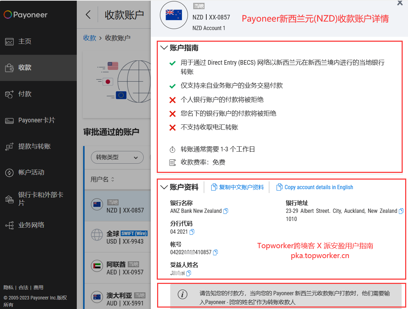The image size is (408, 309).
Task: Click the globe icon for 全球 USD account
Action: coord(97,235)
